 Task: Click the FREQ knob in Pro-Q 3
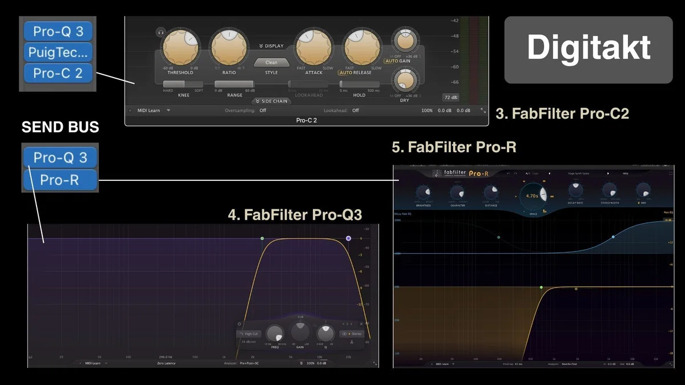(275, 334)
